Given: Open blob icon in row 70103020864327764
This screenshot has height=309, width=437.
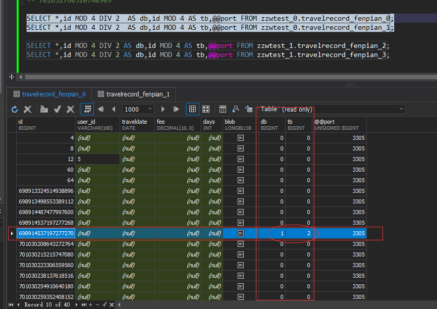Looking at the screenshot, I should coord(241,244).
